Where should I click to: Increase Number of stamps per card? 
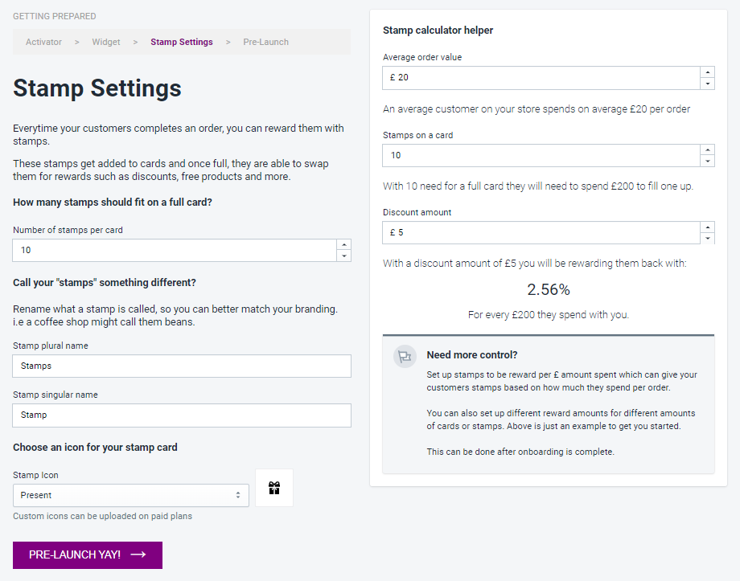[x=344, y=244]
